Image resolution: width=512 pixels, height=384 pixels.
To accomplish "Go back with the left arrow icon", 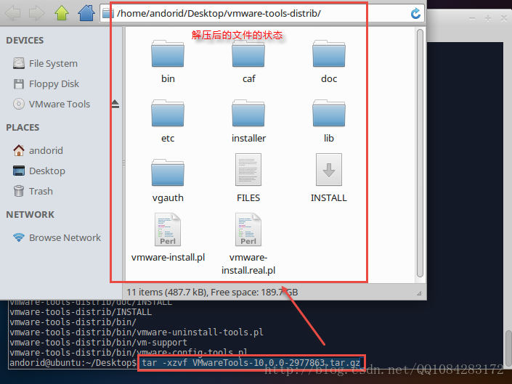I will 13,13.
